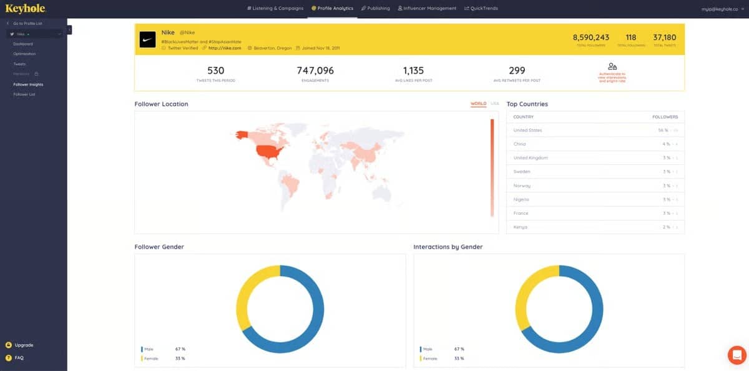Open Listening & Campaigns tab
Image resolution: width=749 pixels, height=371 pixels.
[x=275, y=8]
